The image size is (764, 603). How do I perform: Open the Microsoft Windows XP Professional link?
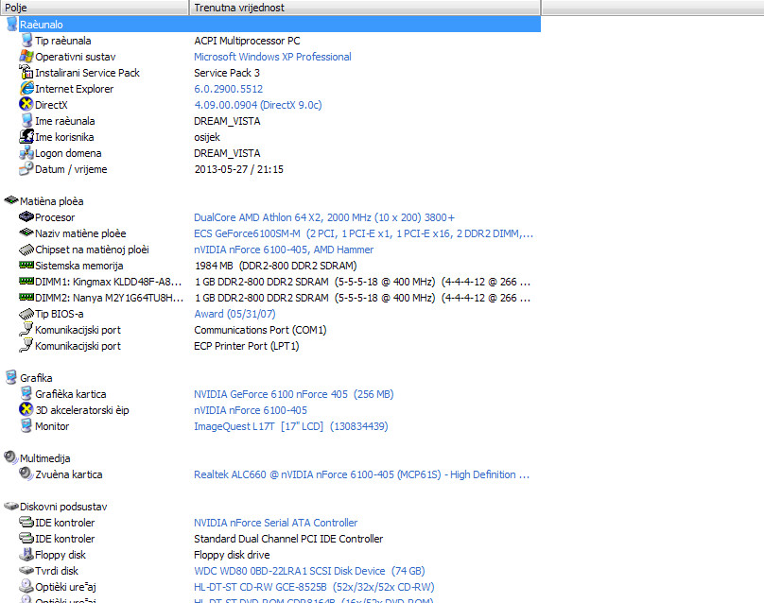[272, 57]
